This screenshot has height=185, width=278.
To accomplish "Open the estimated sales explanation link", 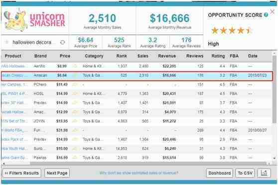I will (x=139, y=173).
